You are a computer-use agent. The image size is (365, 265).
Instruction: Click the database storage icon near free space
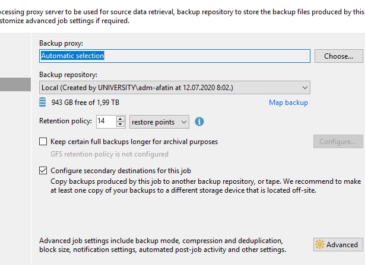click(x=42, y=103)
